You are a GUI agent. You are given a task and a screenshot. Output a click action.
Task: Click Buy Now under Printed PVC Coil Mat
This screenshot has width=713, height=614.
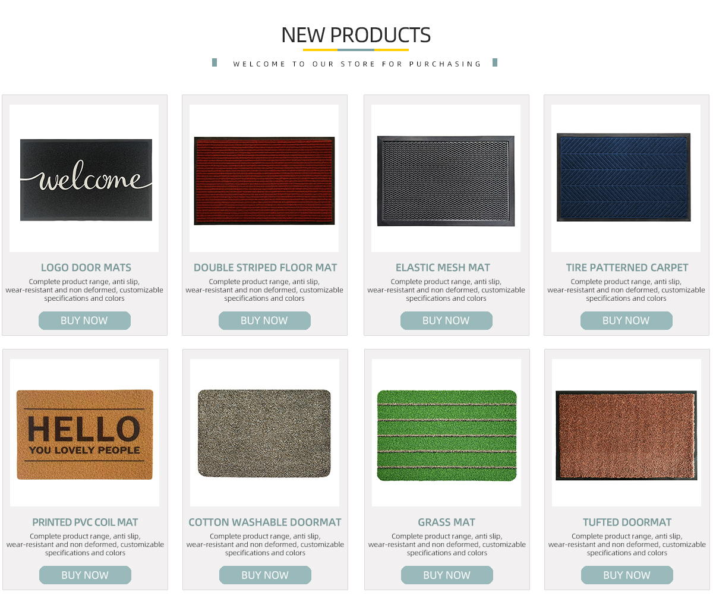pyautogui.click(x=85, y=575)
